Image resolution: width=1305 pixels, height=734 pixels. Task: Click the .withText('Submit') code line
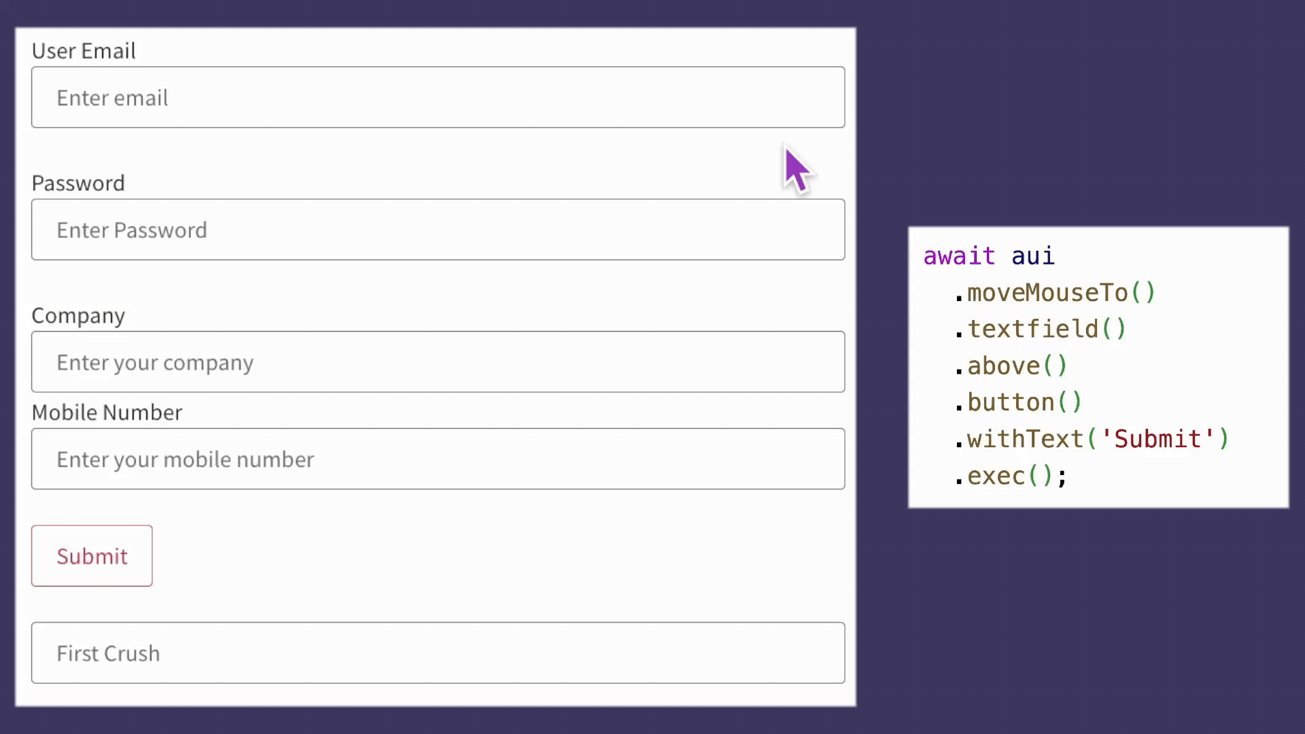point(1092,439)
